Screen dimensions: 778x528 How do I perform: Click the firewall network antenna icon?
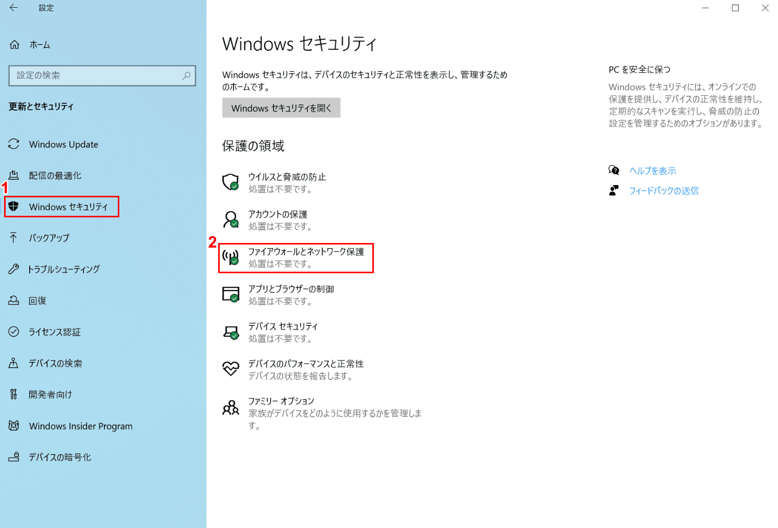tap(230, 257)
